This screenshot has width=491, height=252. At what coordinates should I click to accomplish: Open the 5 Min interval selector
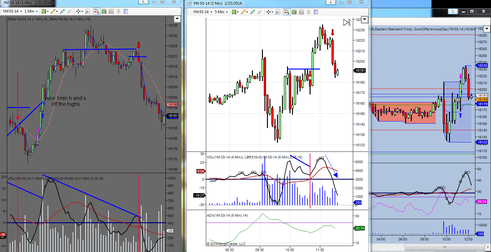tap(221, 12)
